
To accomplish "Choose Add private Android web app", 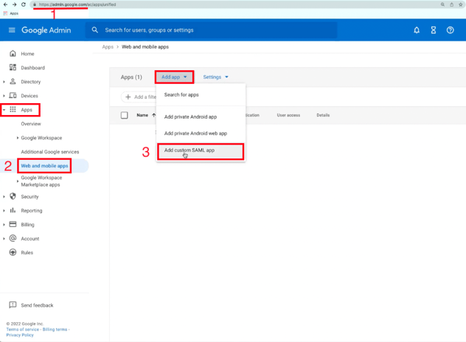I will click(201, 133).
